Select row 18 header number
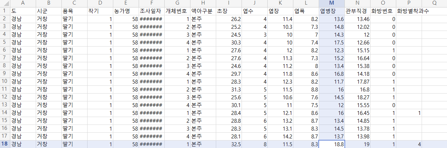This screenshot has height=148, width=447. [5, 144]
